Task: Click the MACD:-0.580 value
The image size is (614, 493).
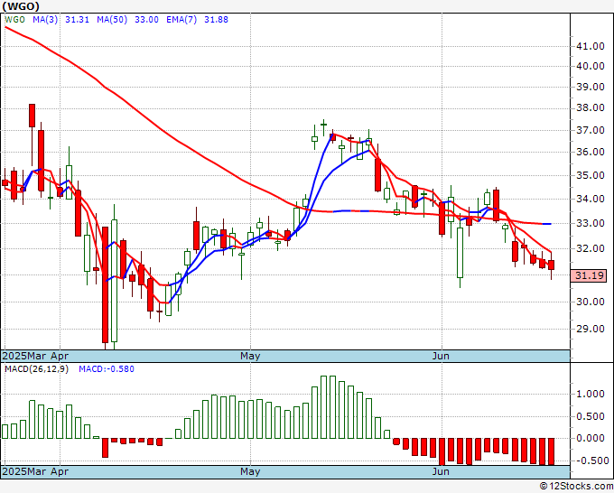Action: point(107,369)
